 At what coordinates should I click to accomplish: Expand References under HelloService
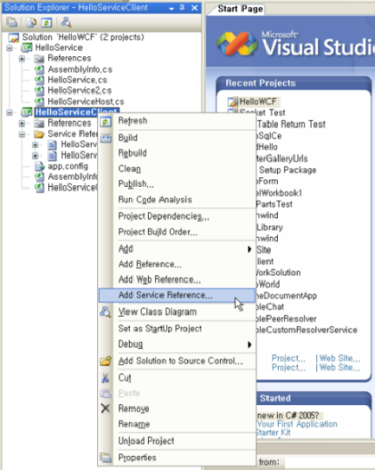click(x=22, y=59)
